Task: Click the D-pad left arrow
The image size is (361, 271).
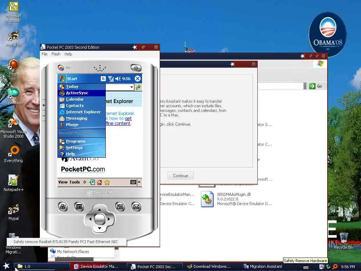Action: (x=90, y=219)
